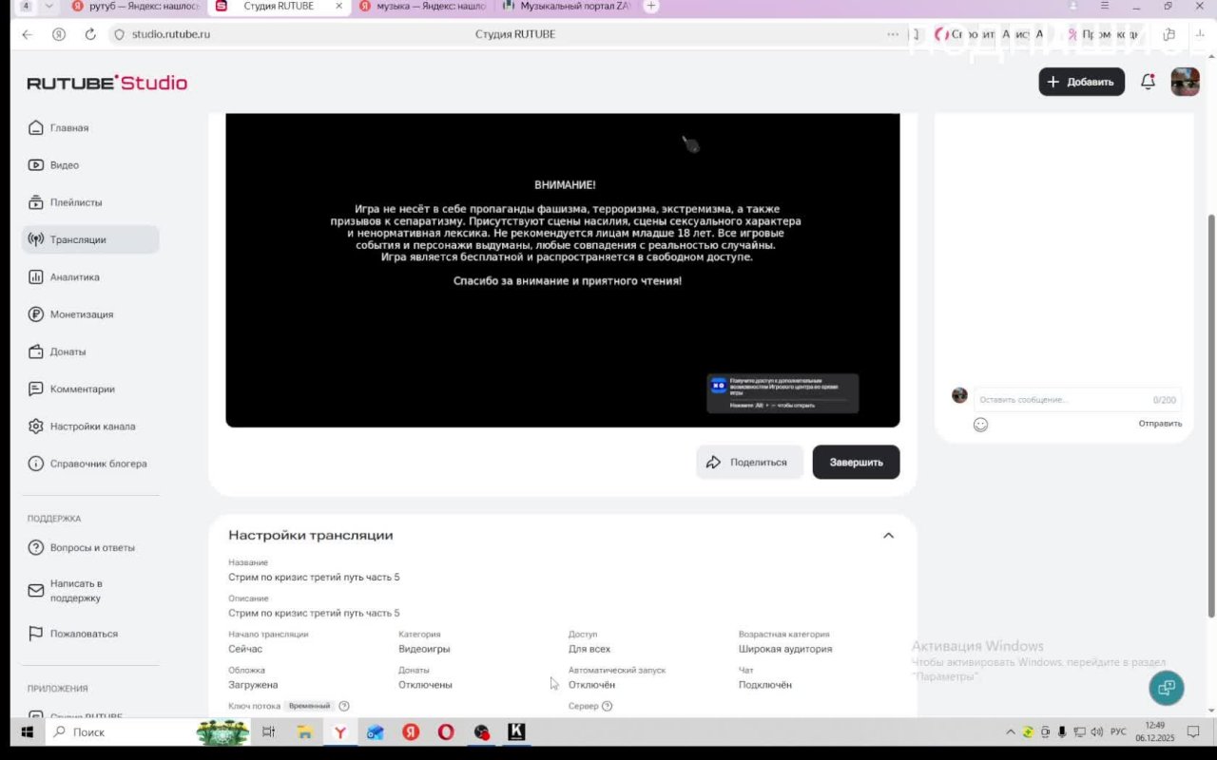Click the emoji smiley icon in chat
Screen dimensions: 1217x760
tap(980, 425)
